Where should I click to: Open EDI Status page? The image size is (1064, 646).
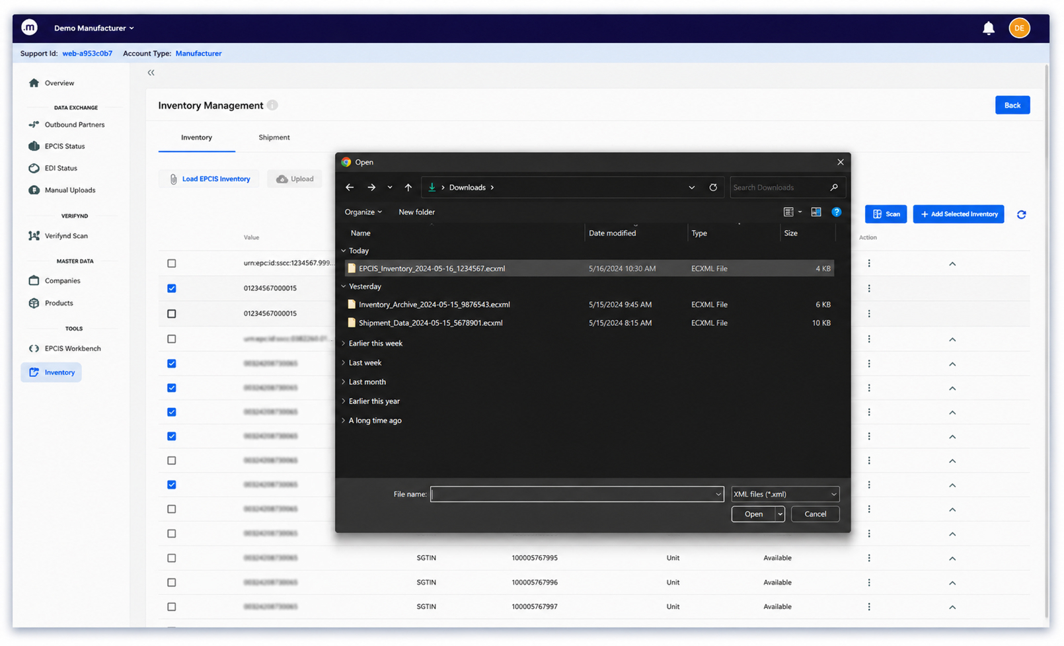pos(53,168)
